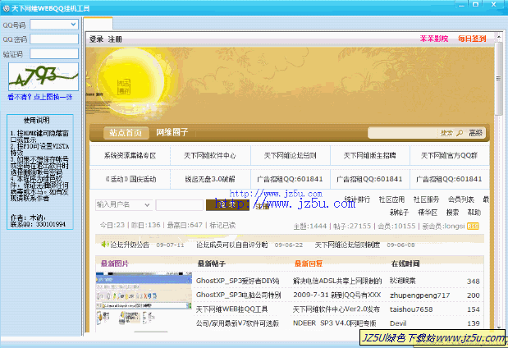The width and height of the screenshot is (508, 348).
Task: Select the blank browser tab
Action: (x=98, y=24)
